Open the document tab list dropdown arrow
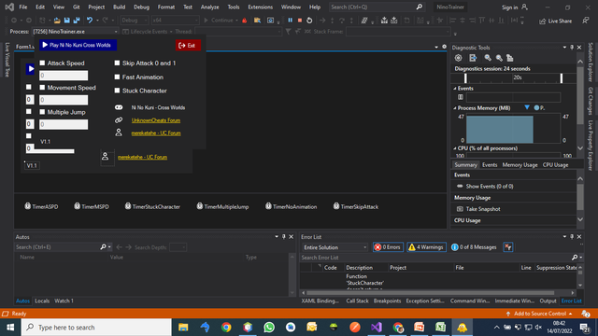The image size is (598, 336). coord(436,47)
